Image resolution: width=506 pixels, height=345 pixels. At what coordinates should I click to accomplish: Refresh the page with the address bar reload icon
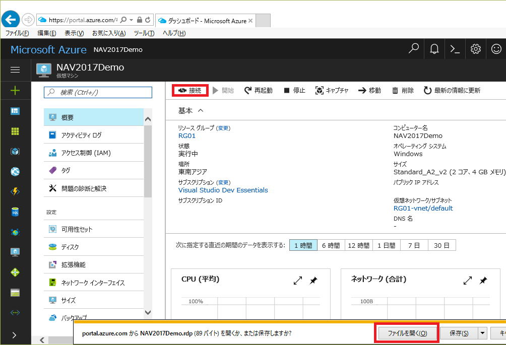(148, 20)
